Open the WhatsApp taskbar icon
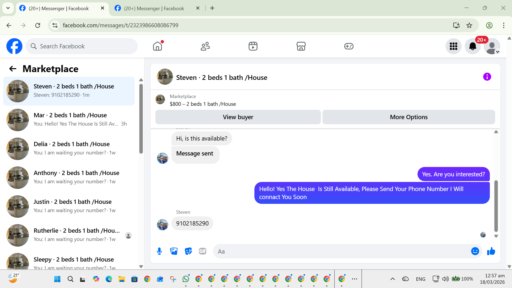512x288 pixels. 186,279
